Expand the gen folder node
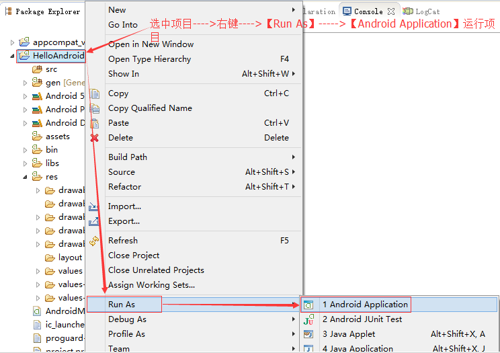500x353 pixels. pyautogui.click(x=25, y=83)
